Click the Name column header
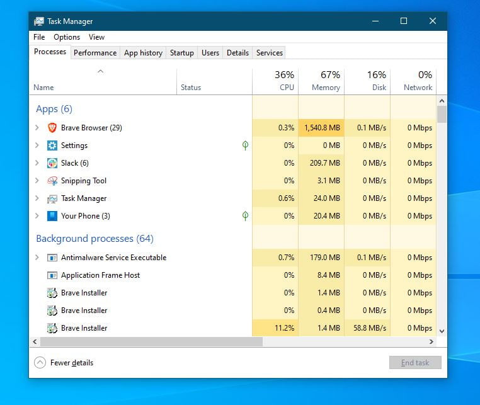This screenshot has height=405, width=480. click(103, 81)
